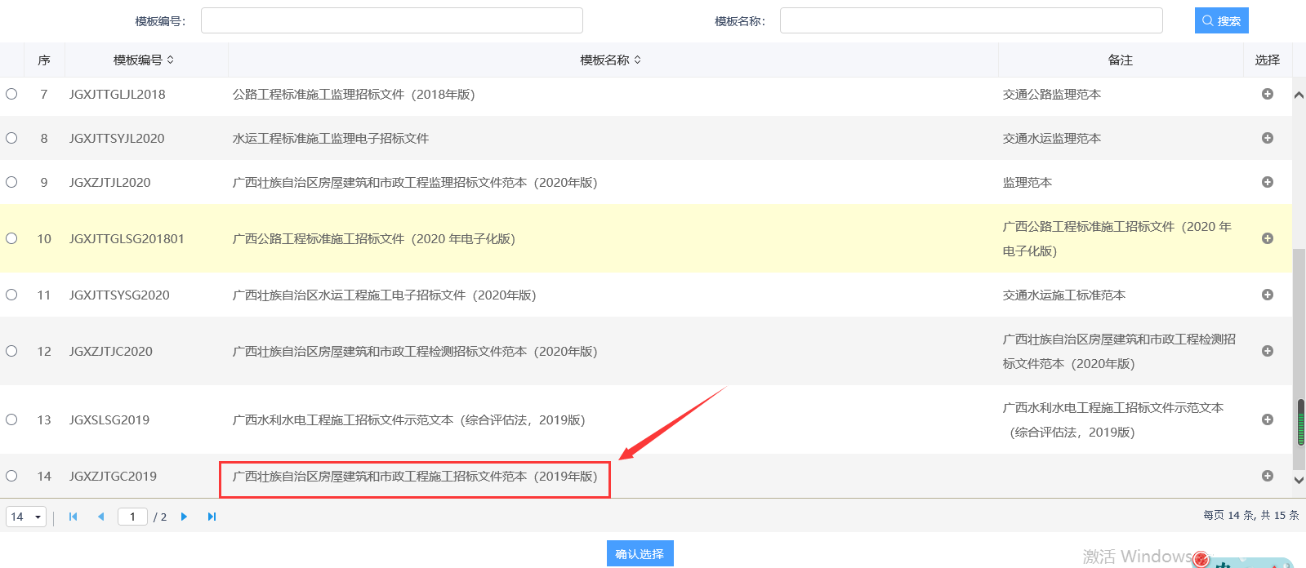Click the plus icon for row 10
This screenshot has height=568, width=1306.
(1267, 238)
